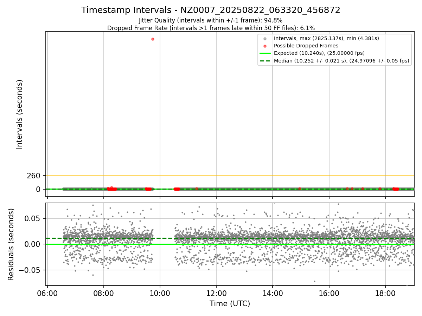The width and height of the screenshot is (422, 316).
Task: Click the solid green line sample in legend
Action: click(x=265, y=53)
